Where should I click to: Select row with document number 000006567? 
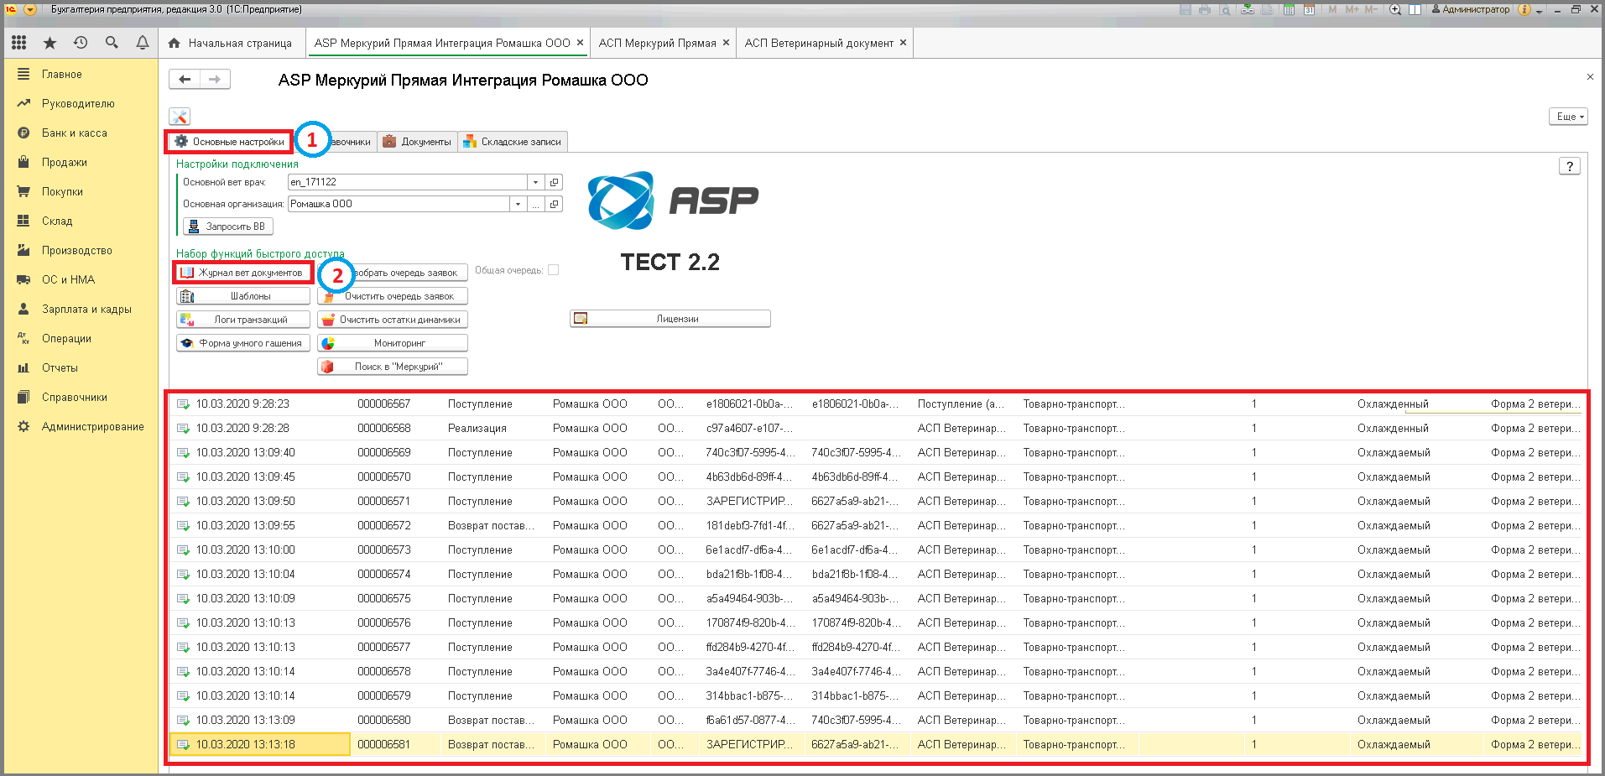[x=876, y=404]
